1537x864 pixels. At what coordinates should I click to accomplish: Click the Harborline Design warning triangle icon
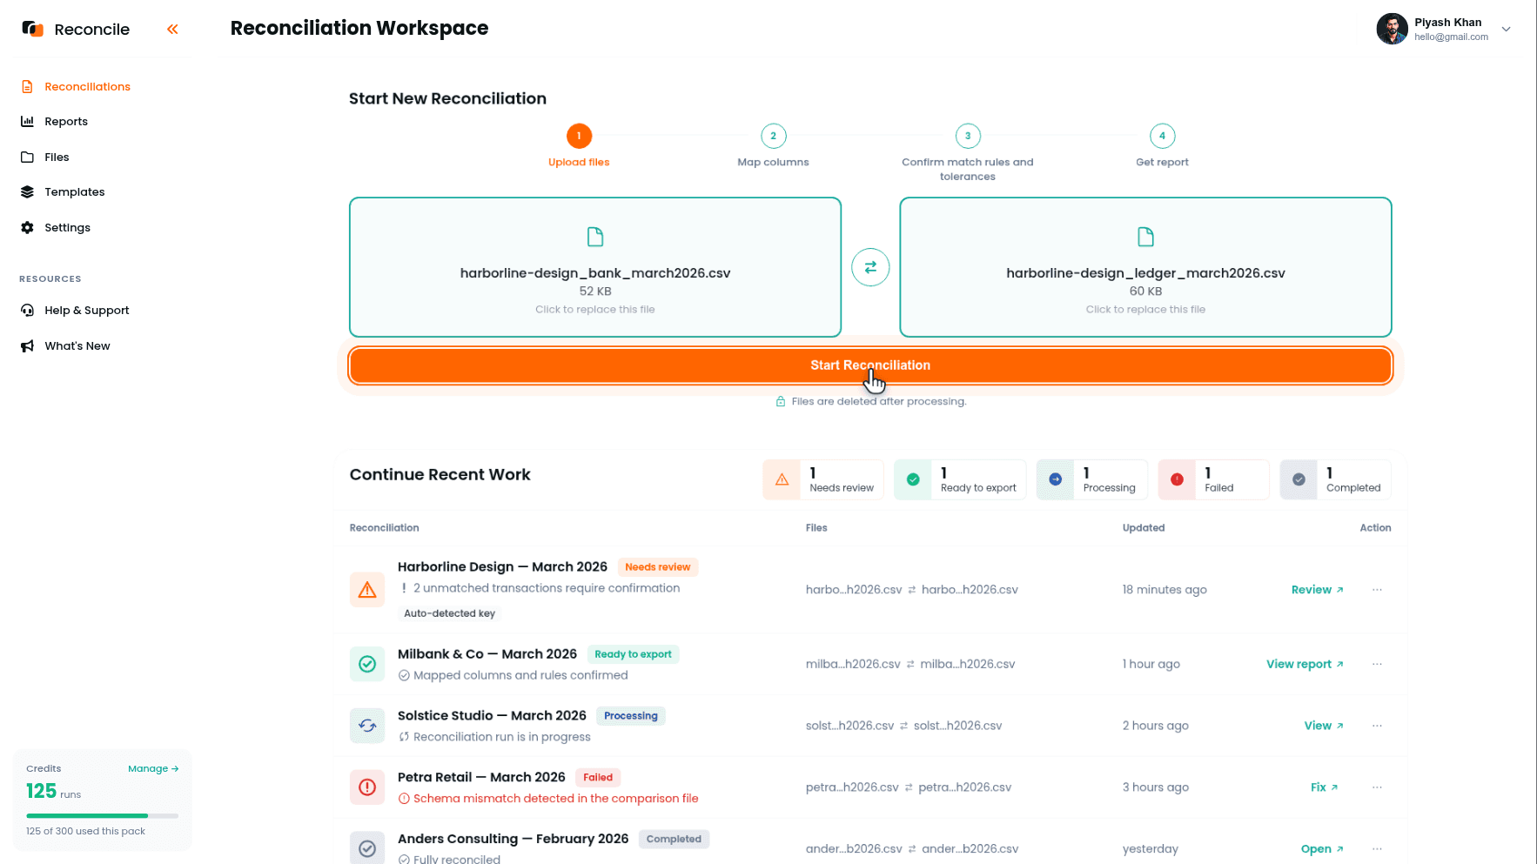(x=367, y=590)
